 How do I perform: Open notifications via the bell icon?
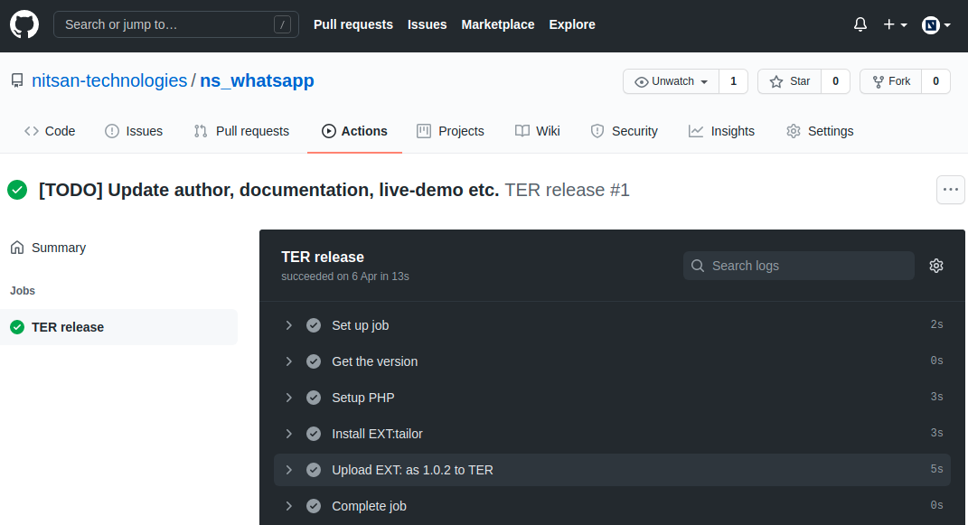pos(859,24)
